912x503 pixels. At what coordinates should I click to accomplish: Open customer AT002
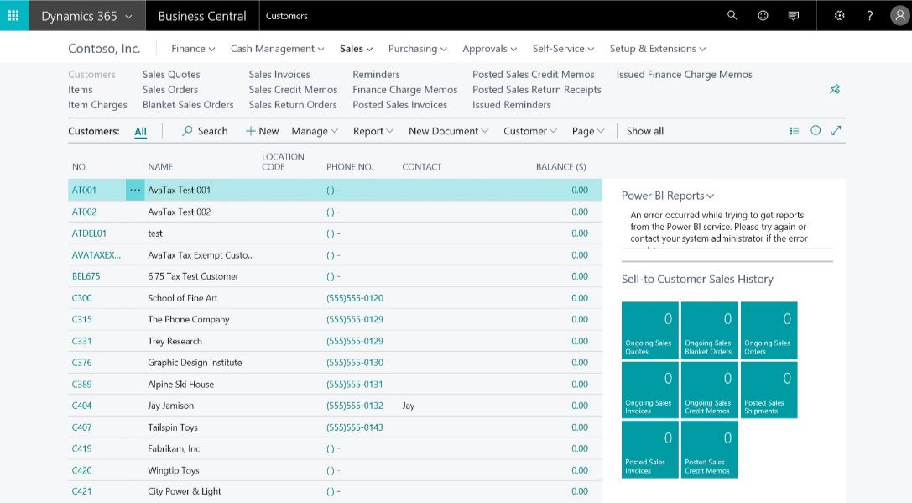point(84,212)
